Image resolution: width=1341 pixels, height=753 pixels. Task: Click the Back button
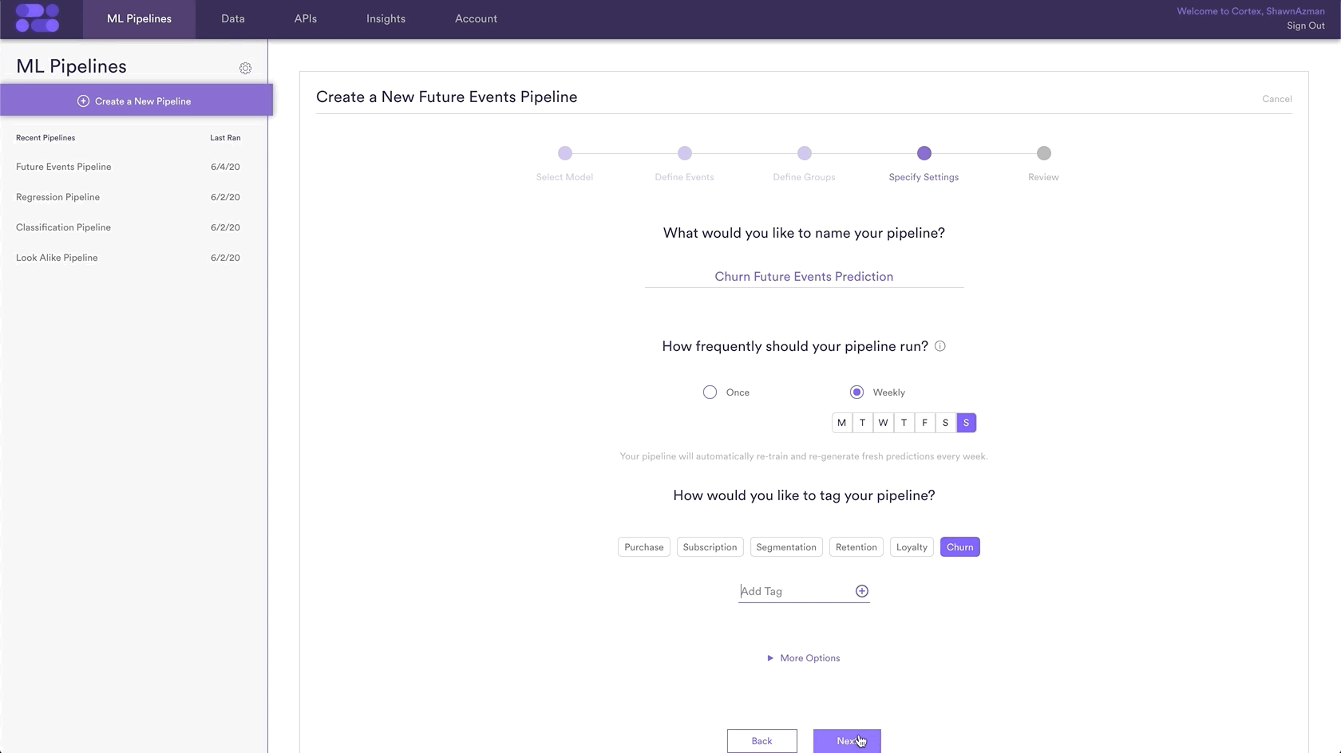tap(761, 741)
